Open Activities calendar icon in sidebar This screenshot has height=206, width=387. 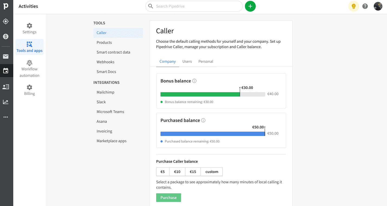tap(6, 71)
